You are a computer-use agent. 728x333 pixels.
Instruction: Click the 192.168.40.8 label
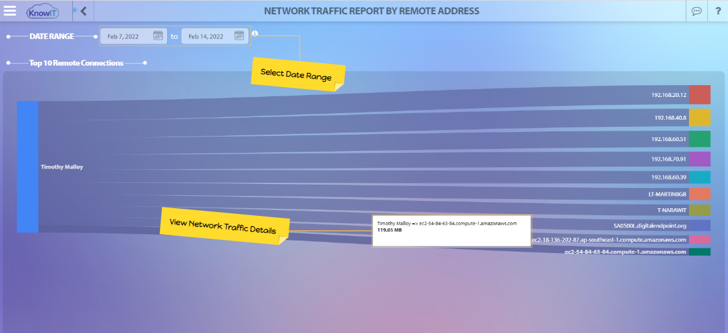670,118
